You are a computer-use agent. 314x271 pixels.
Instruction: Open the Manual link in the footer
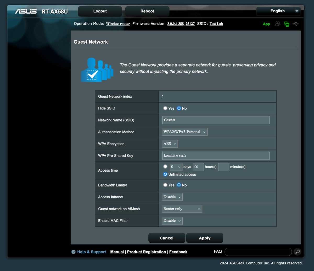pos(117,252)
